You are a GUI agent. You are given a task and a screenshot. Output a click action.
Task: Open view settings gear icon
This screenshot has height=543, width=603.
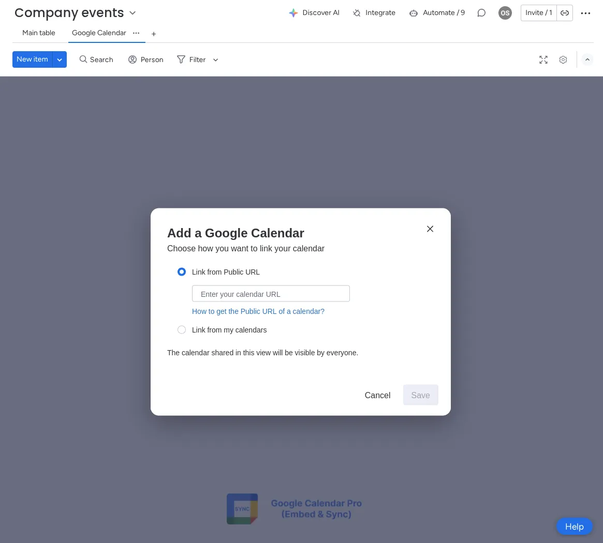tap(563, 59)
